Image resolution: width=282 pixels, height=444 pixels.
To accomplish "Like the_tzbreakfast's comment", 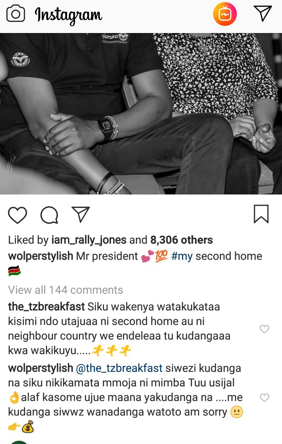I will (x=265, y=329).
